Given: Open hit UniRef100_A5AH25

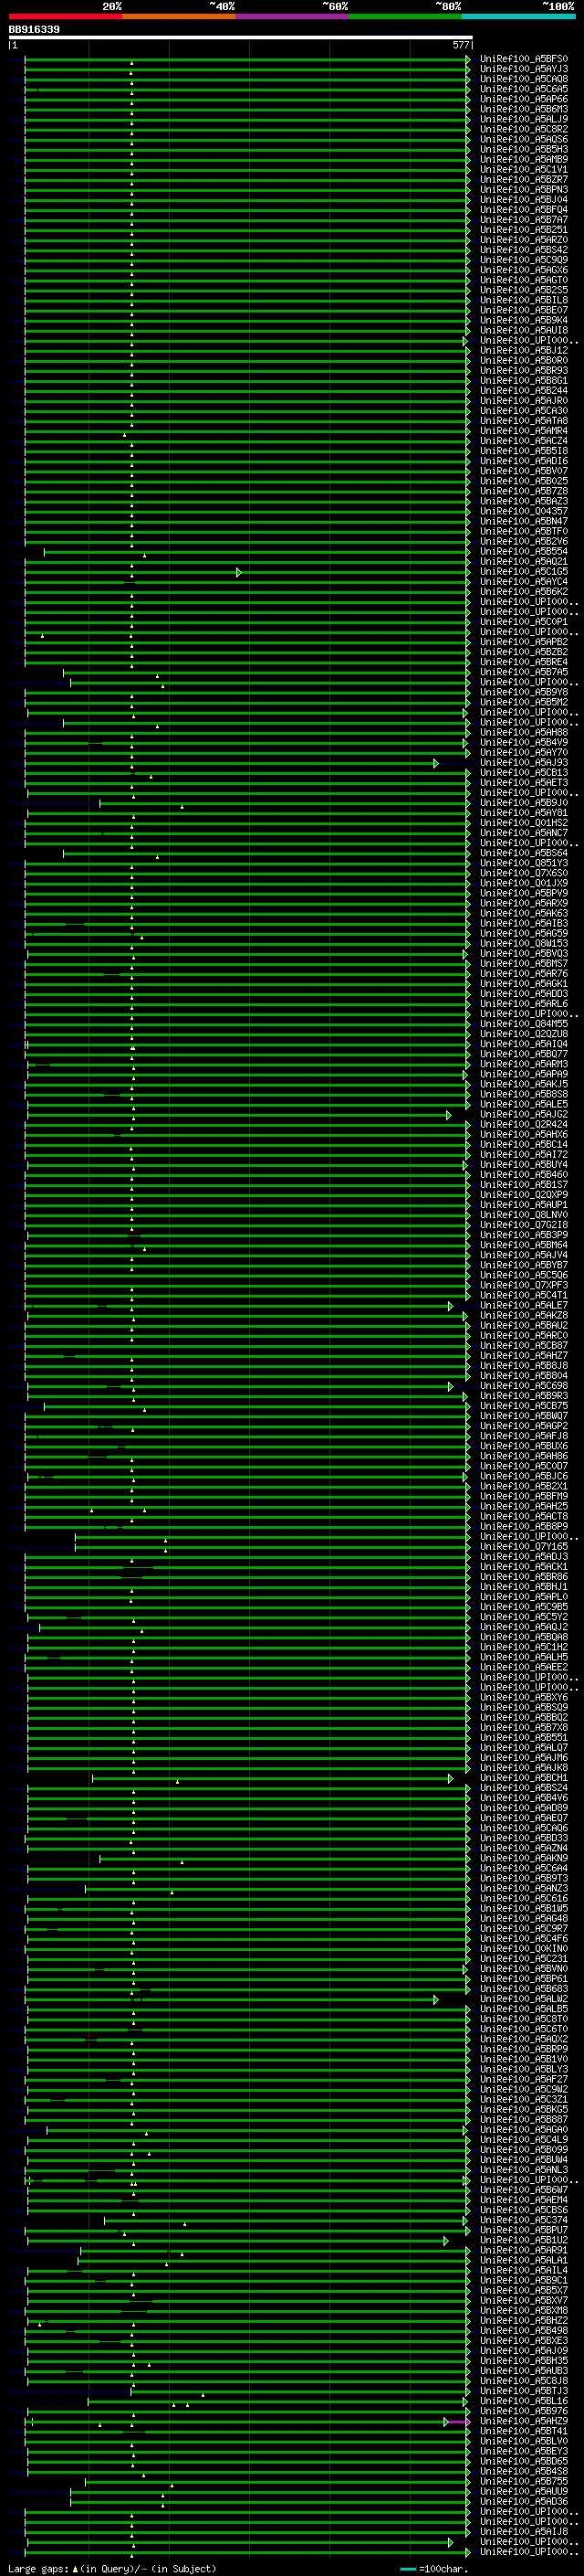Looking at the screenshot, I should (x=524, y=1506).
